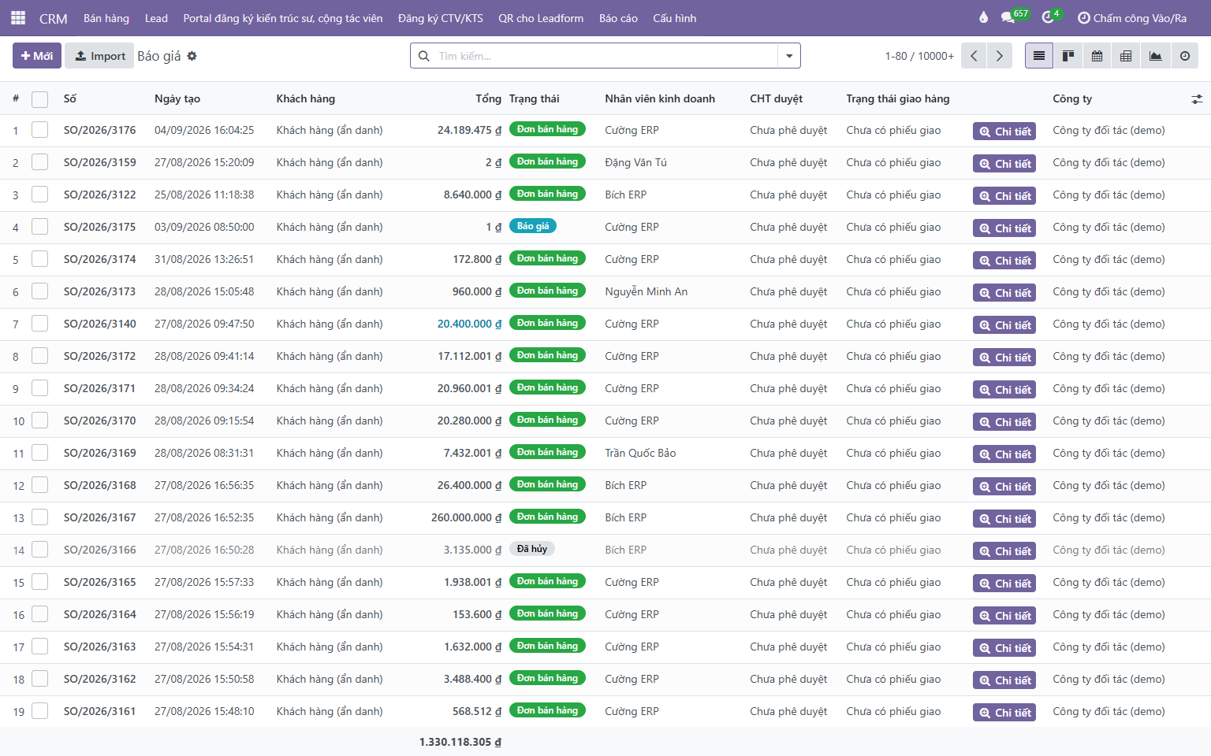
Task: Click the magnifier search icon
Action: [424, 56]
